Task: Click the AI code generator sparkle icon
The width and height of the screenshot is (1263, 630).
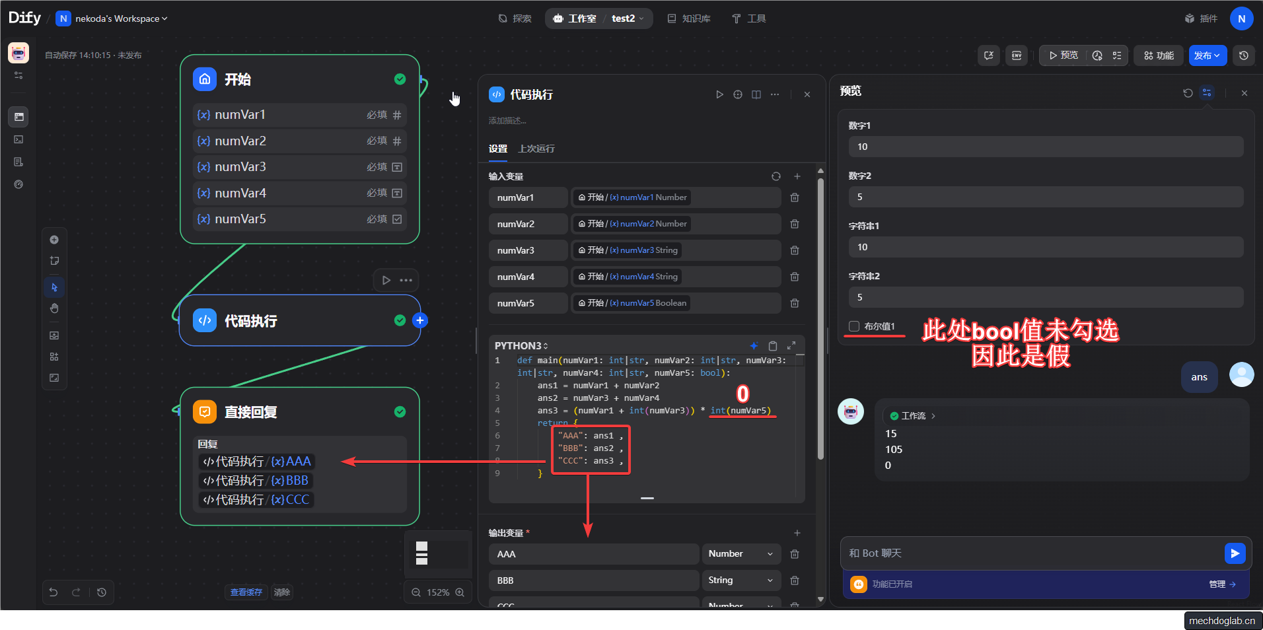Action: (x=754, y=345)
